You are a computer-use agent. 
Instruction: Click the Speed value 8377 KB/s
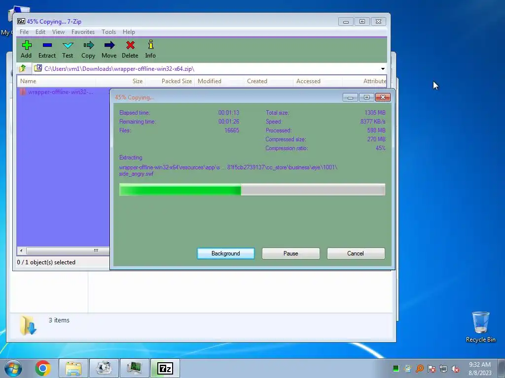373,122
